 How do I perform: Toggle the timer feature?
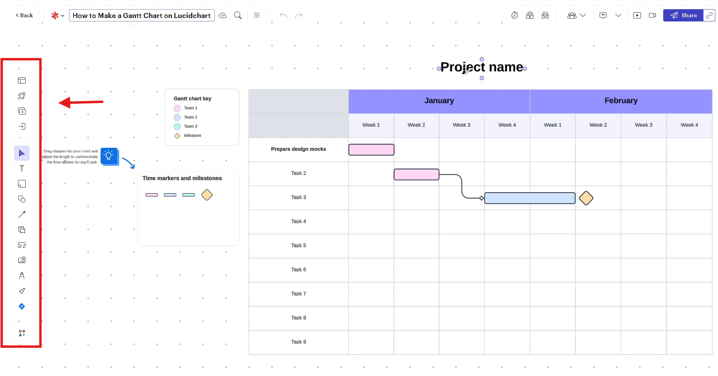514,15
